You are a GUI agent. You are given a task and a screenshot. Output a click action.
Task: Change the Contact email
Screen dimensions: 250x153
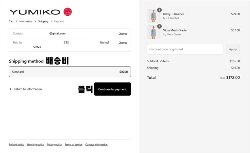pos(123,34)
